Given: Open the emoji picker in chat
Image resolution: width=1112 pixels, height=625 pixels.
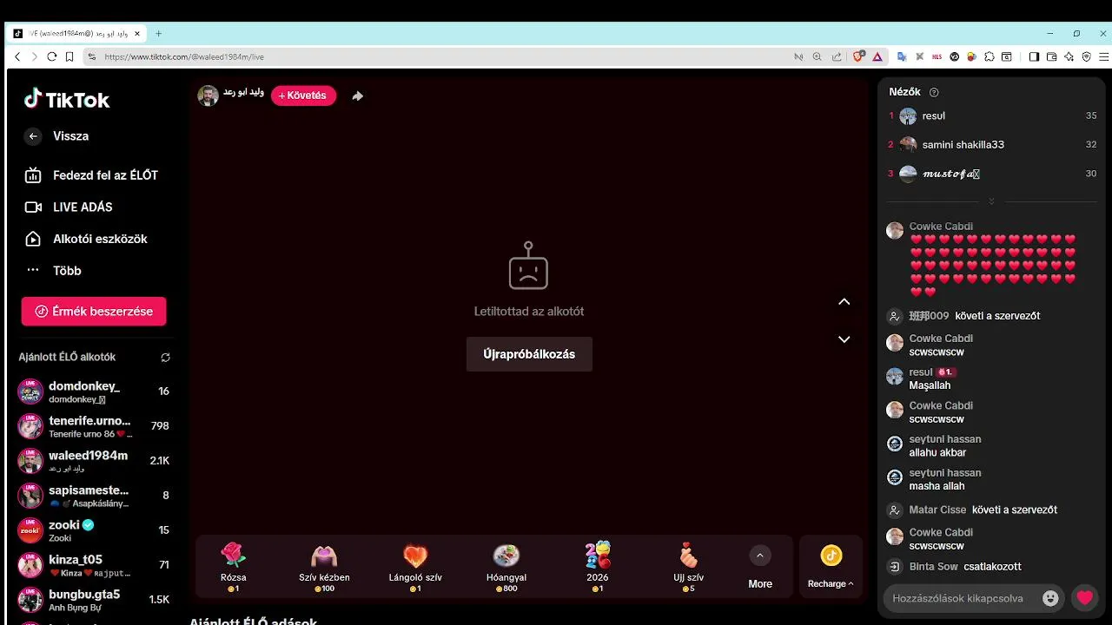Looking at the screenshot, I should coord(1051,598).
